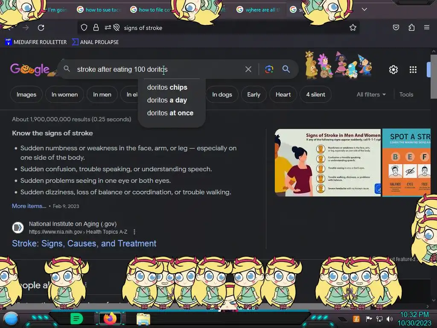Select the Images filter chip
The width and height of the screenshot is (437, 328).
[x=26, y=94]
